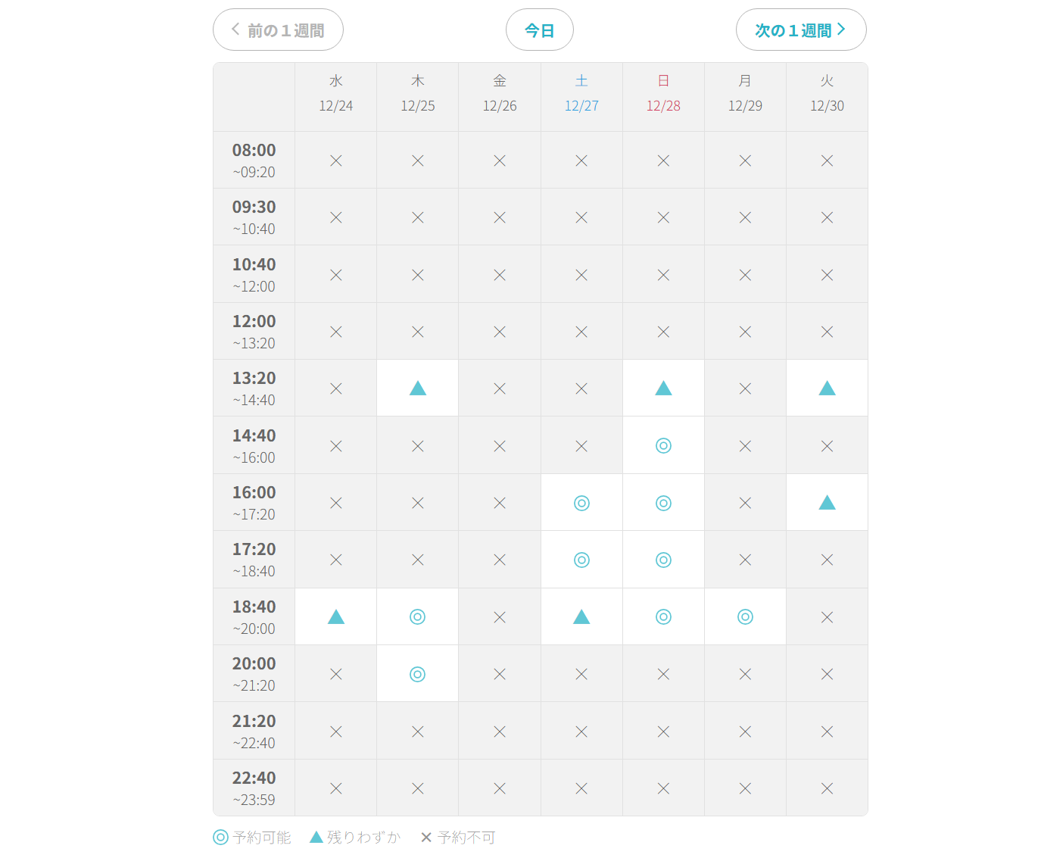Book available slot 12/27 at 17:20
The height and width of the screenshot is (858, 1041).
click(x=581, y=560)
